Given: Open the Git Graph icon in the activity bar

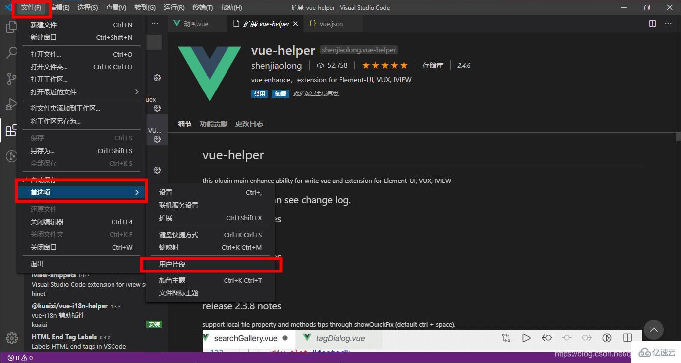Looking at the screenshot, I should click(11, 156).
